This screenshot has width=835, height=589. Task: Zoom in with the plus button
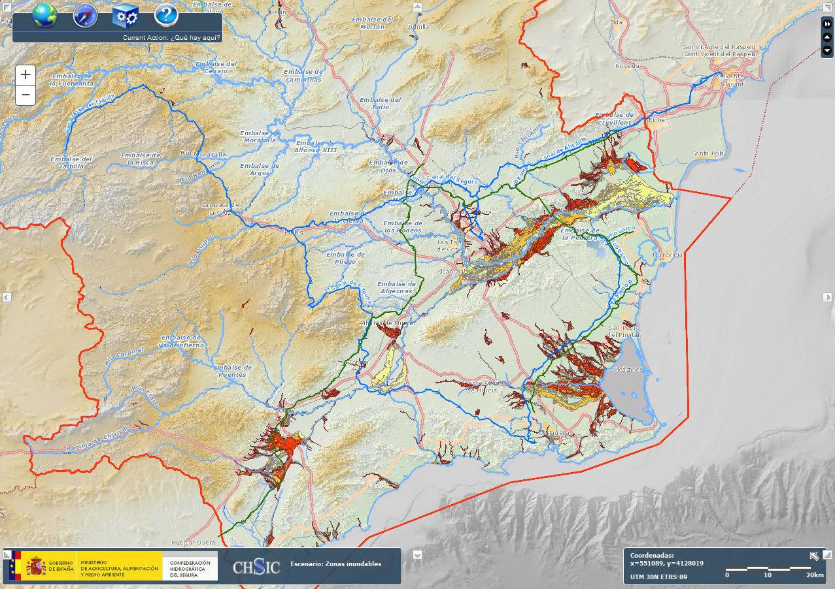25,74
